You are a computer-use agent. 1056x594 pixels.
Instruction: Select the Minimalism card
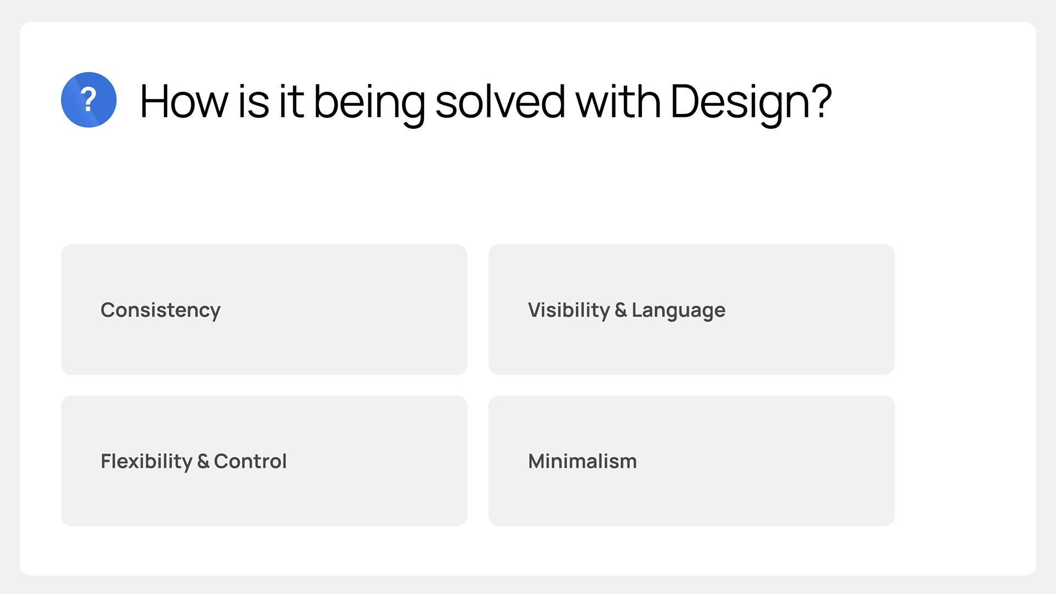click(691, 461)
